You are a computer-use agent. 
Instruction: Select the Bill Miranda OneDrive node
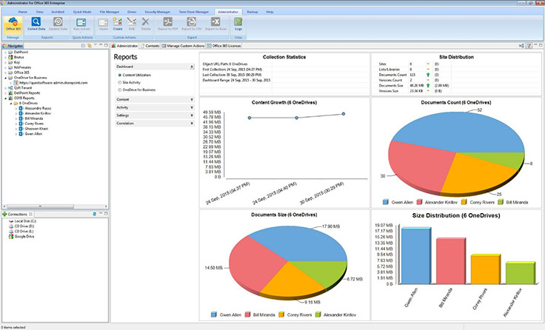pyautogui.click(x=30, y=118)
